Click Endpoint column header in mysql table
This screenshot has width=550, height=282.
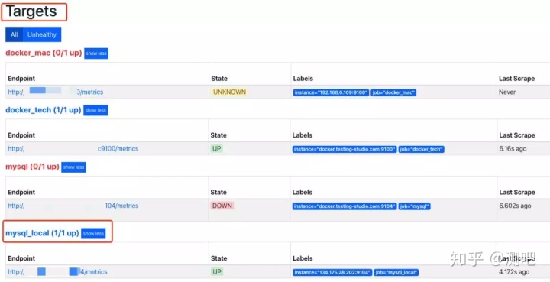click(21, 193)
